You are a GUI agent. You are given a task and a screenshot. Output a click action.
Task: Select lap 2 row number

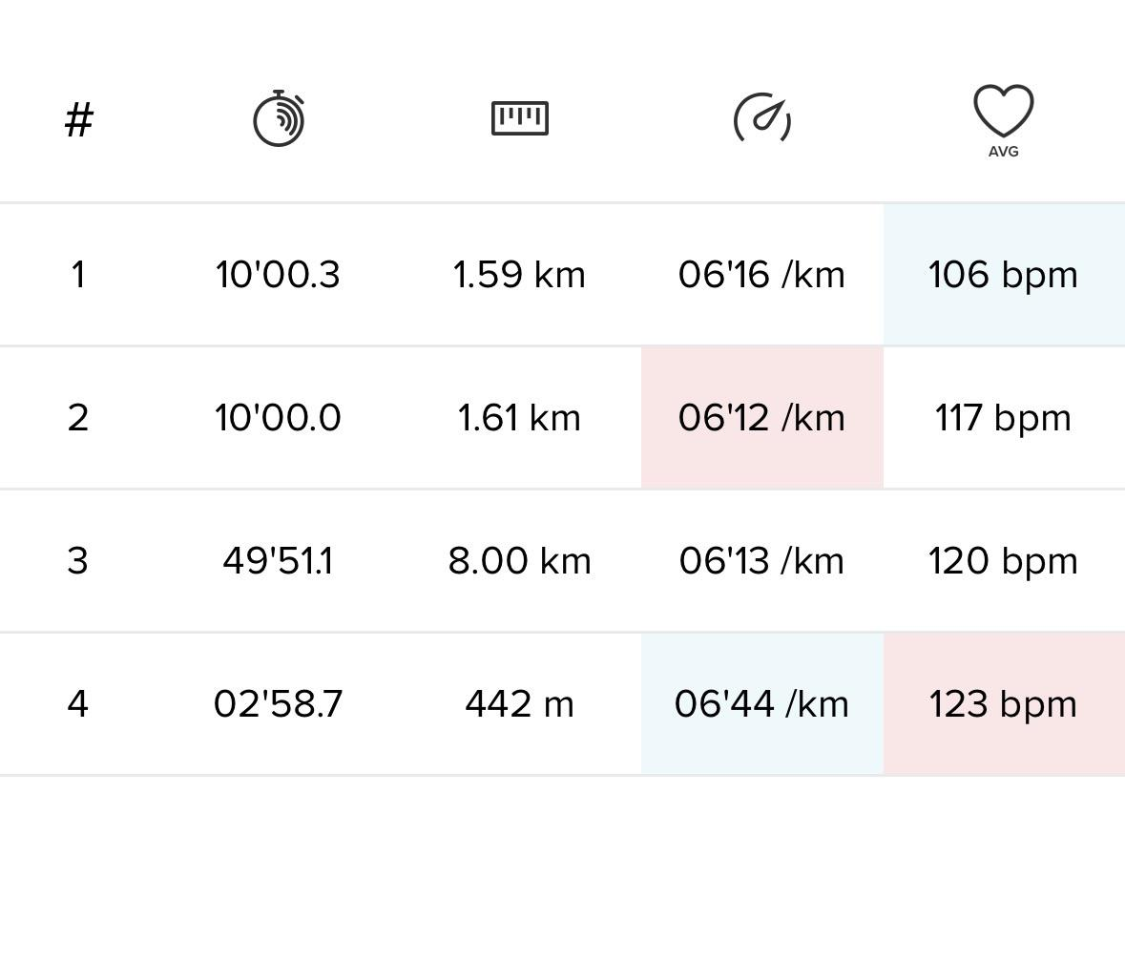78,418
